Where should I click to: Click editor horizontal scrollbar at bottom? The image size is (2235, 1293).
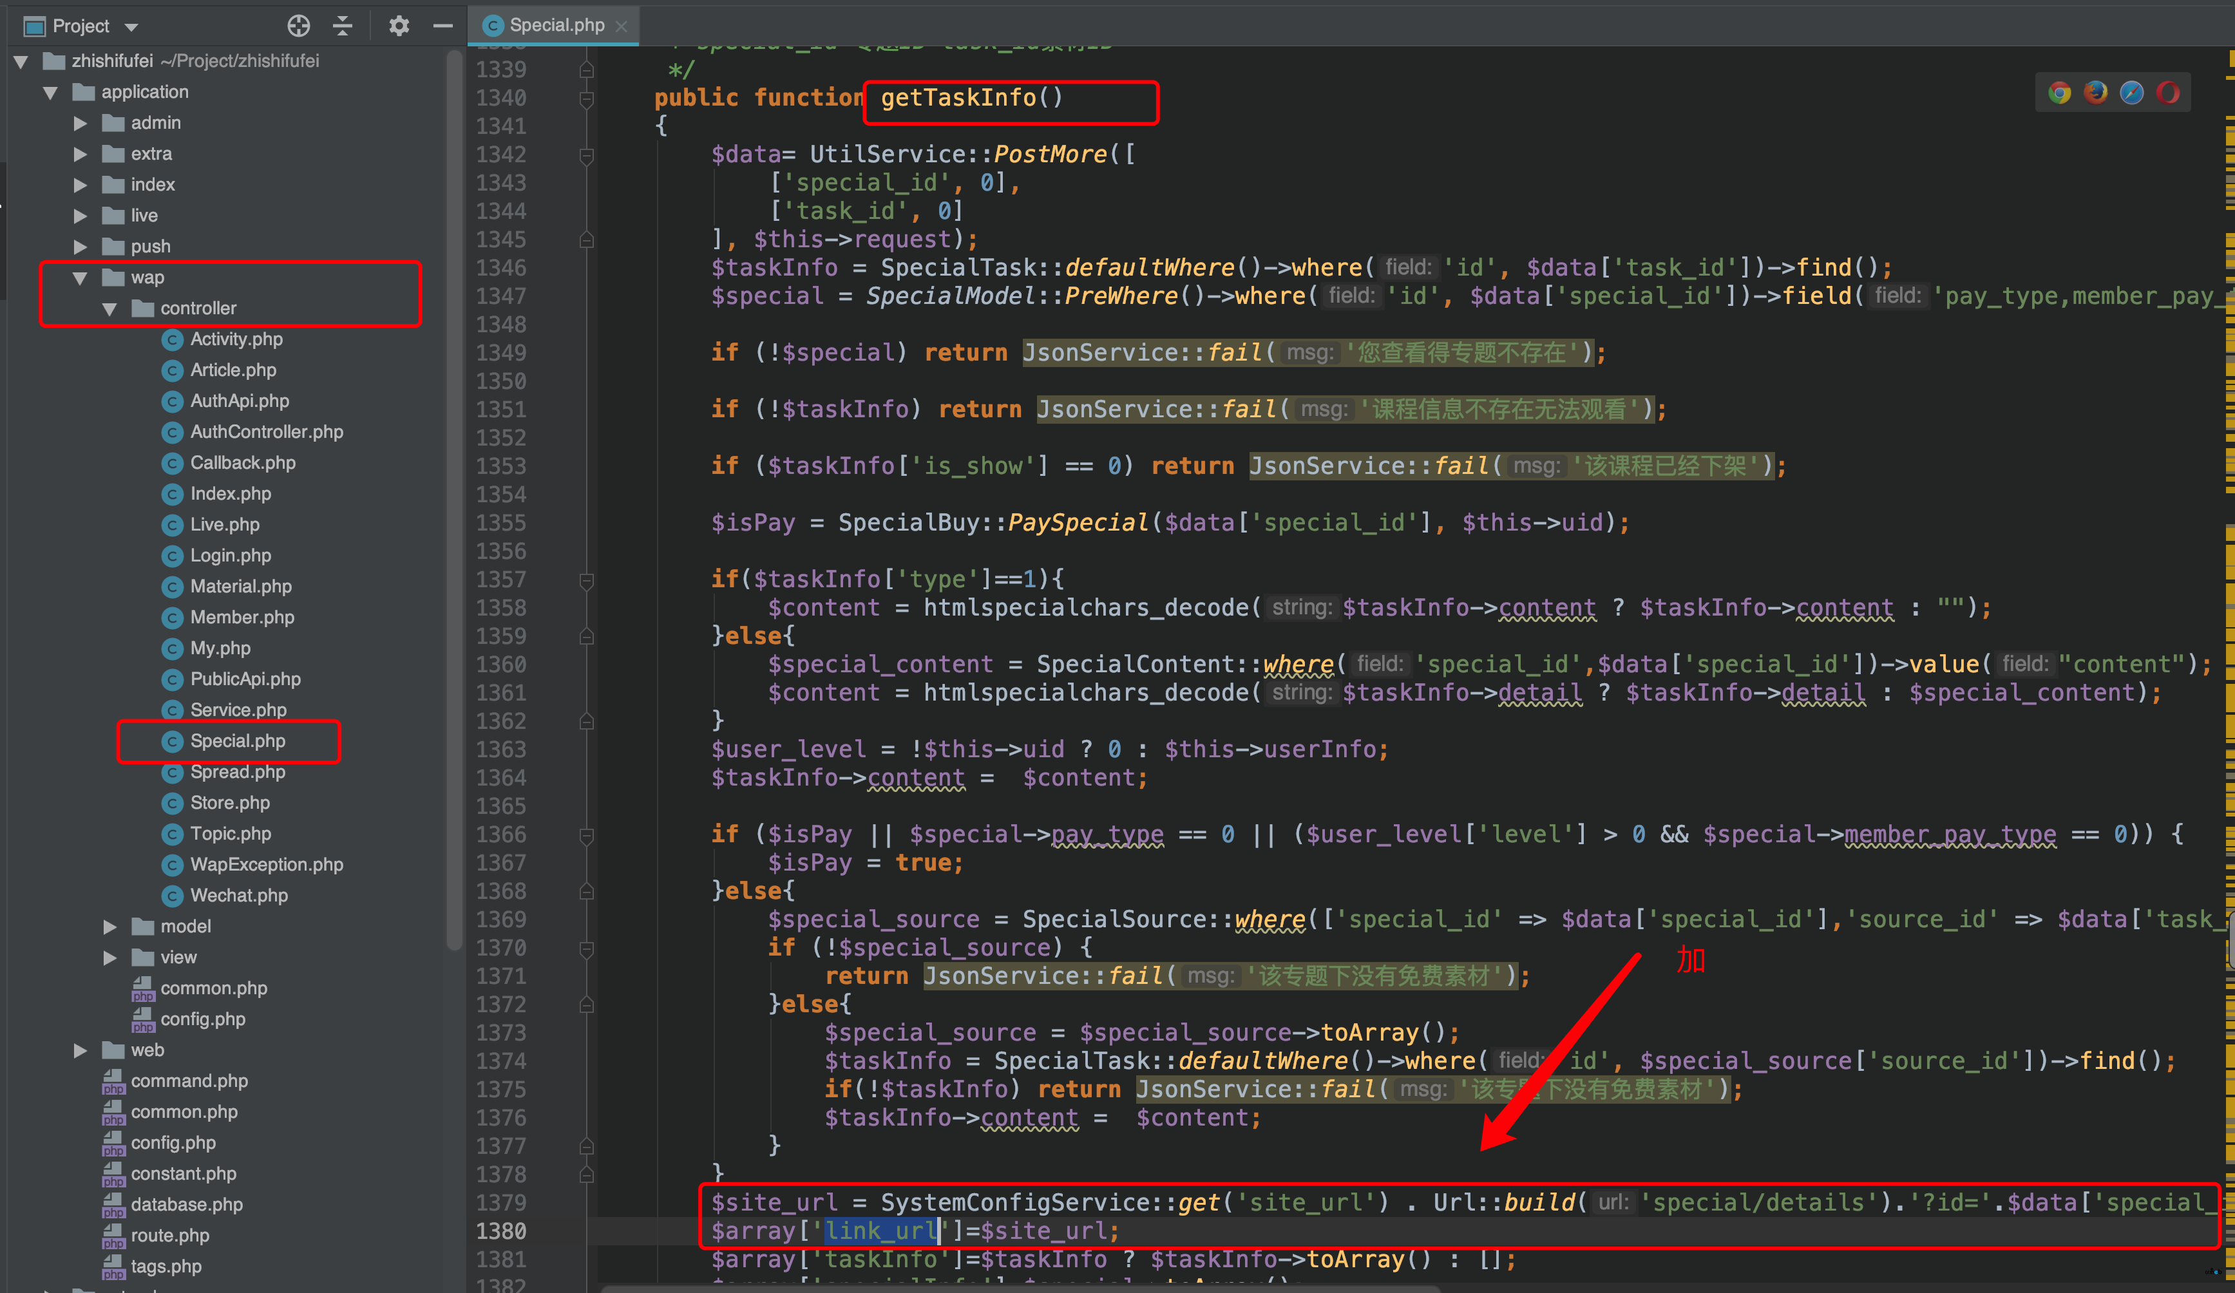(1020, 1288)
